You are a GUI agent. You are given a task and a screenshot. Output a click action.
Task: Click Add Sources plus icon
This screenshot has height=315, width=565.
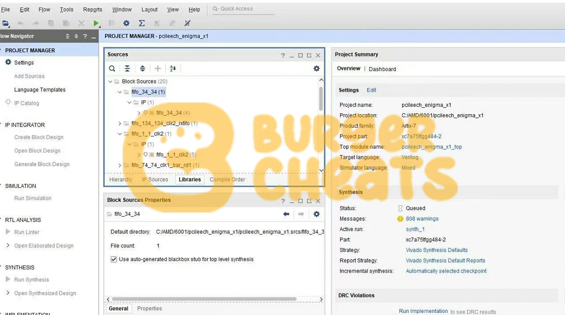coord(158,69)
